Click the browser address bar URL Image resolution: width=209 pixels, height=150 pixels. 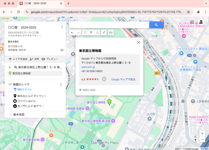[107, 12]
